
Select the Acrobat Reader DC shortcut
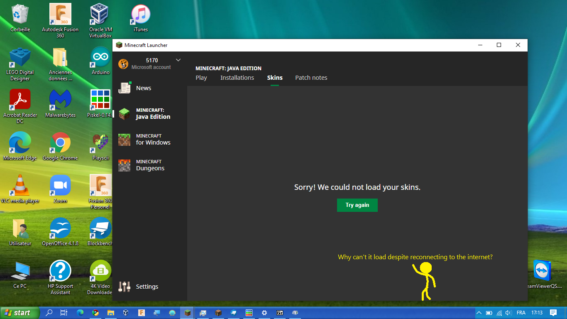point(20,106)
